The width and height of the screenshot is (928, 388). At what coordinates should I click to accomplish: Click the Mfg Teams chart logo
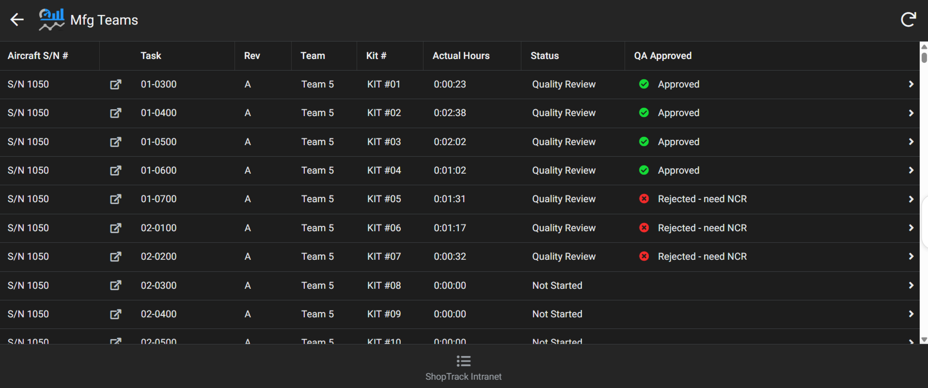(51, 20)
